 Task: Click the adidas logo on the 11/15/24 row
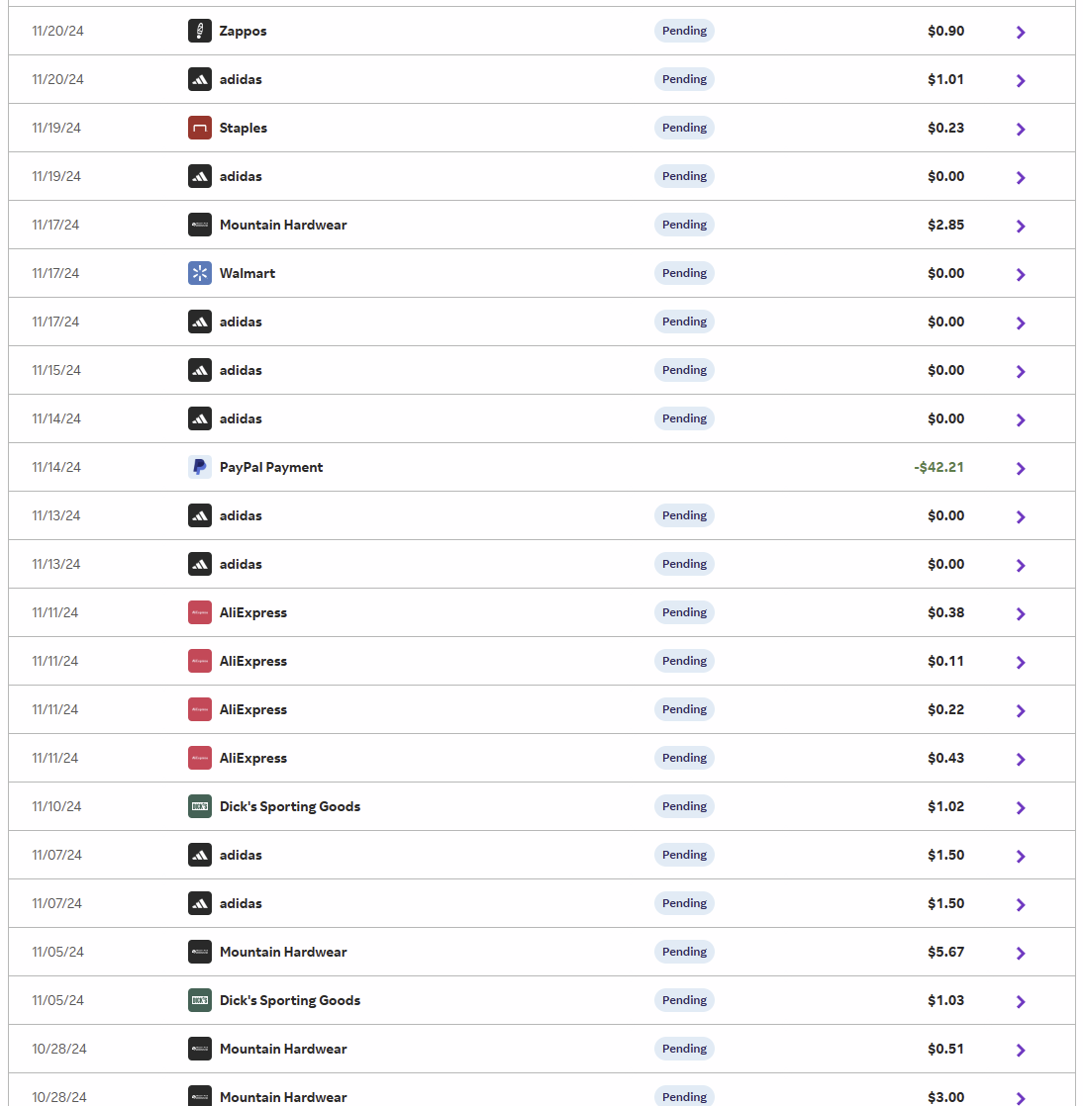[x=200, y=370]
